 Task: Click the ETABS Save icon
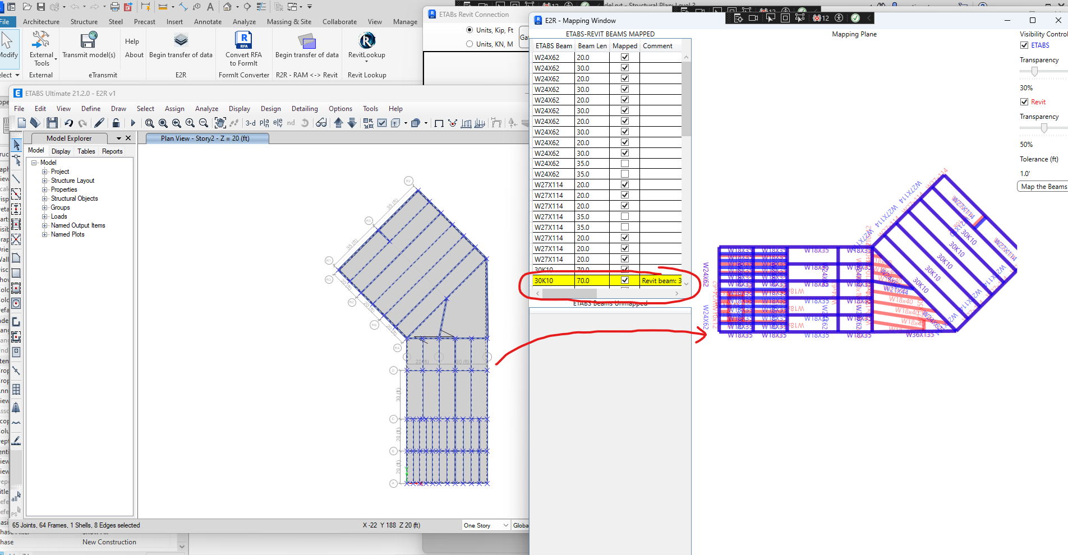tap(52, 123)
